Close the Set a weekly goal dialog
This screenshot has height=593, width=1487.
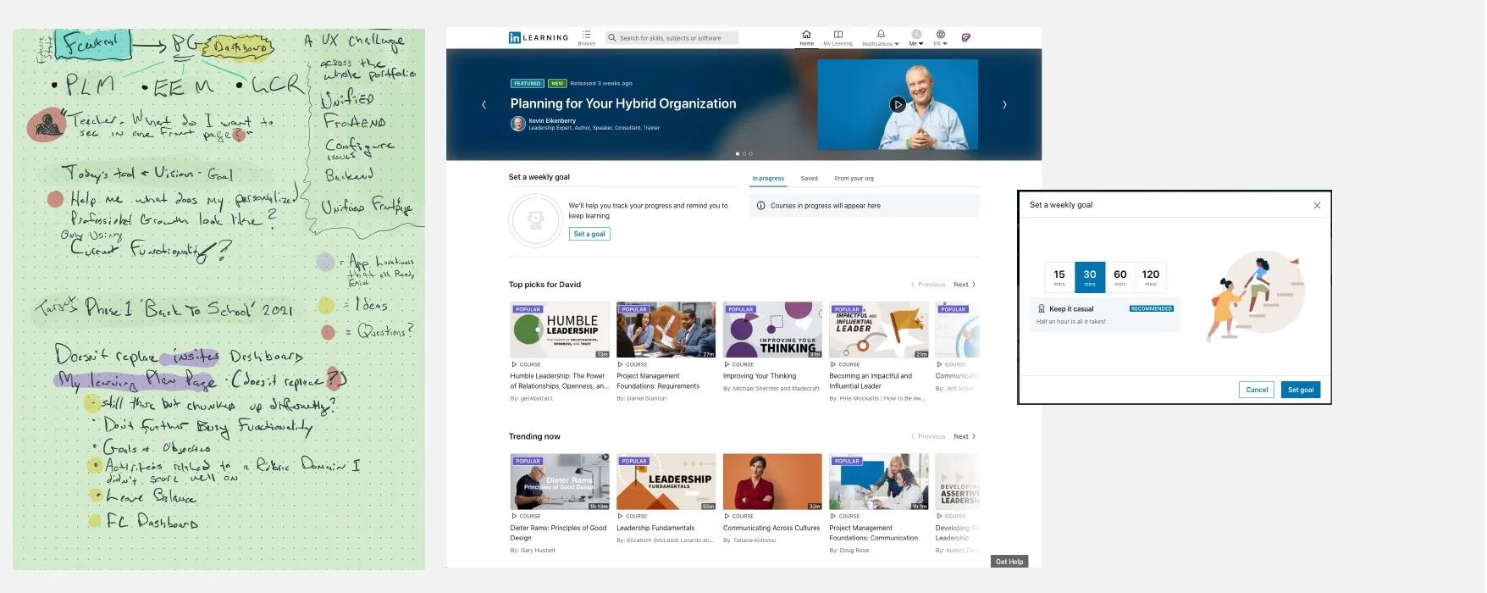click(x=1317, y=205)
